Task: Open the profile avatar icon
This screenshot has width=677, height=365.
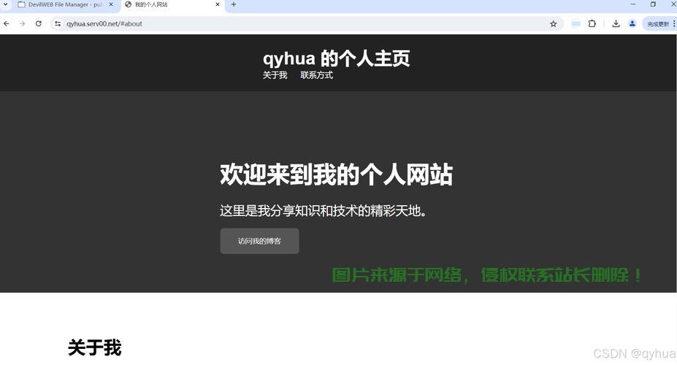Action: [x=632, y=24]
